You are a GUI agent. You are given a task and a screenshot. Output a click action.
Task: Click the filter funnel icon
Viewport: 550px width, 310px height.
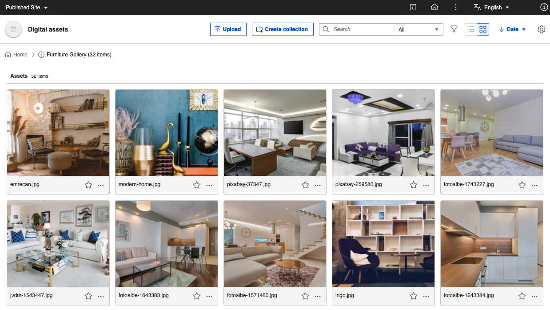tap(454, 29)
